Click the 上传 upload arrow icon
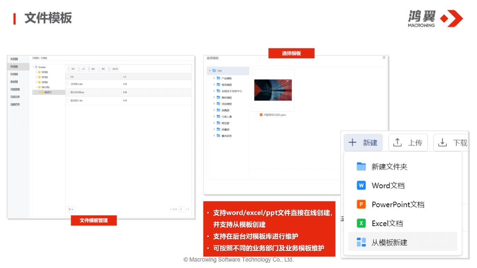 point(397,143)
